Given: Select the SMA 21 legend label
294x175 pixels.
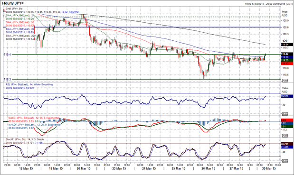Looking at the screenshot, I should [x=20, y=15].
